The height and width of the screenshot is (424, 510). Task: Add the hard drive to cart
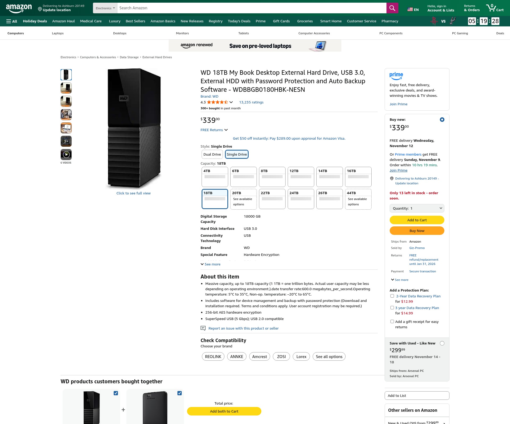417,220
